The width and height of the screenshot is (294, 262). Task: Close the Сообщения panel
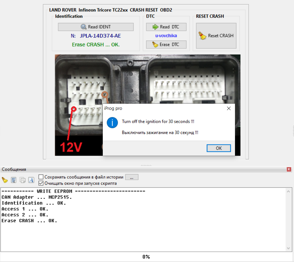[289, 169]
